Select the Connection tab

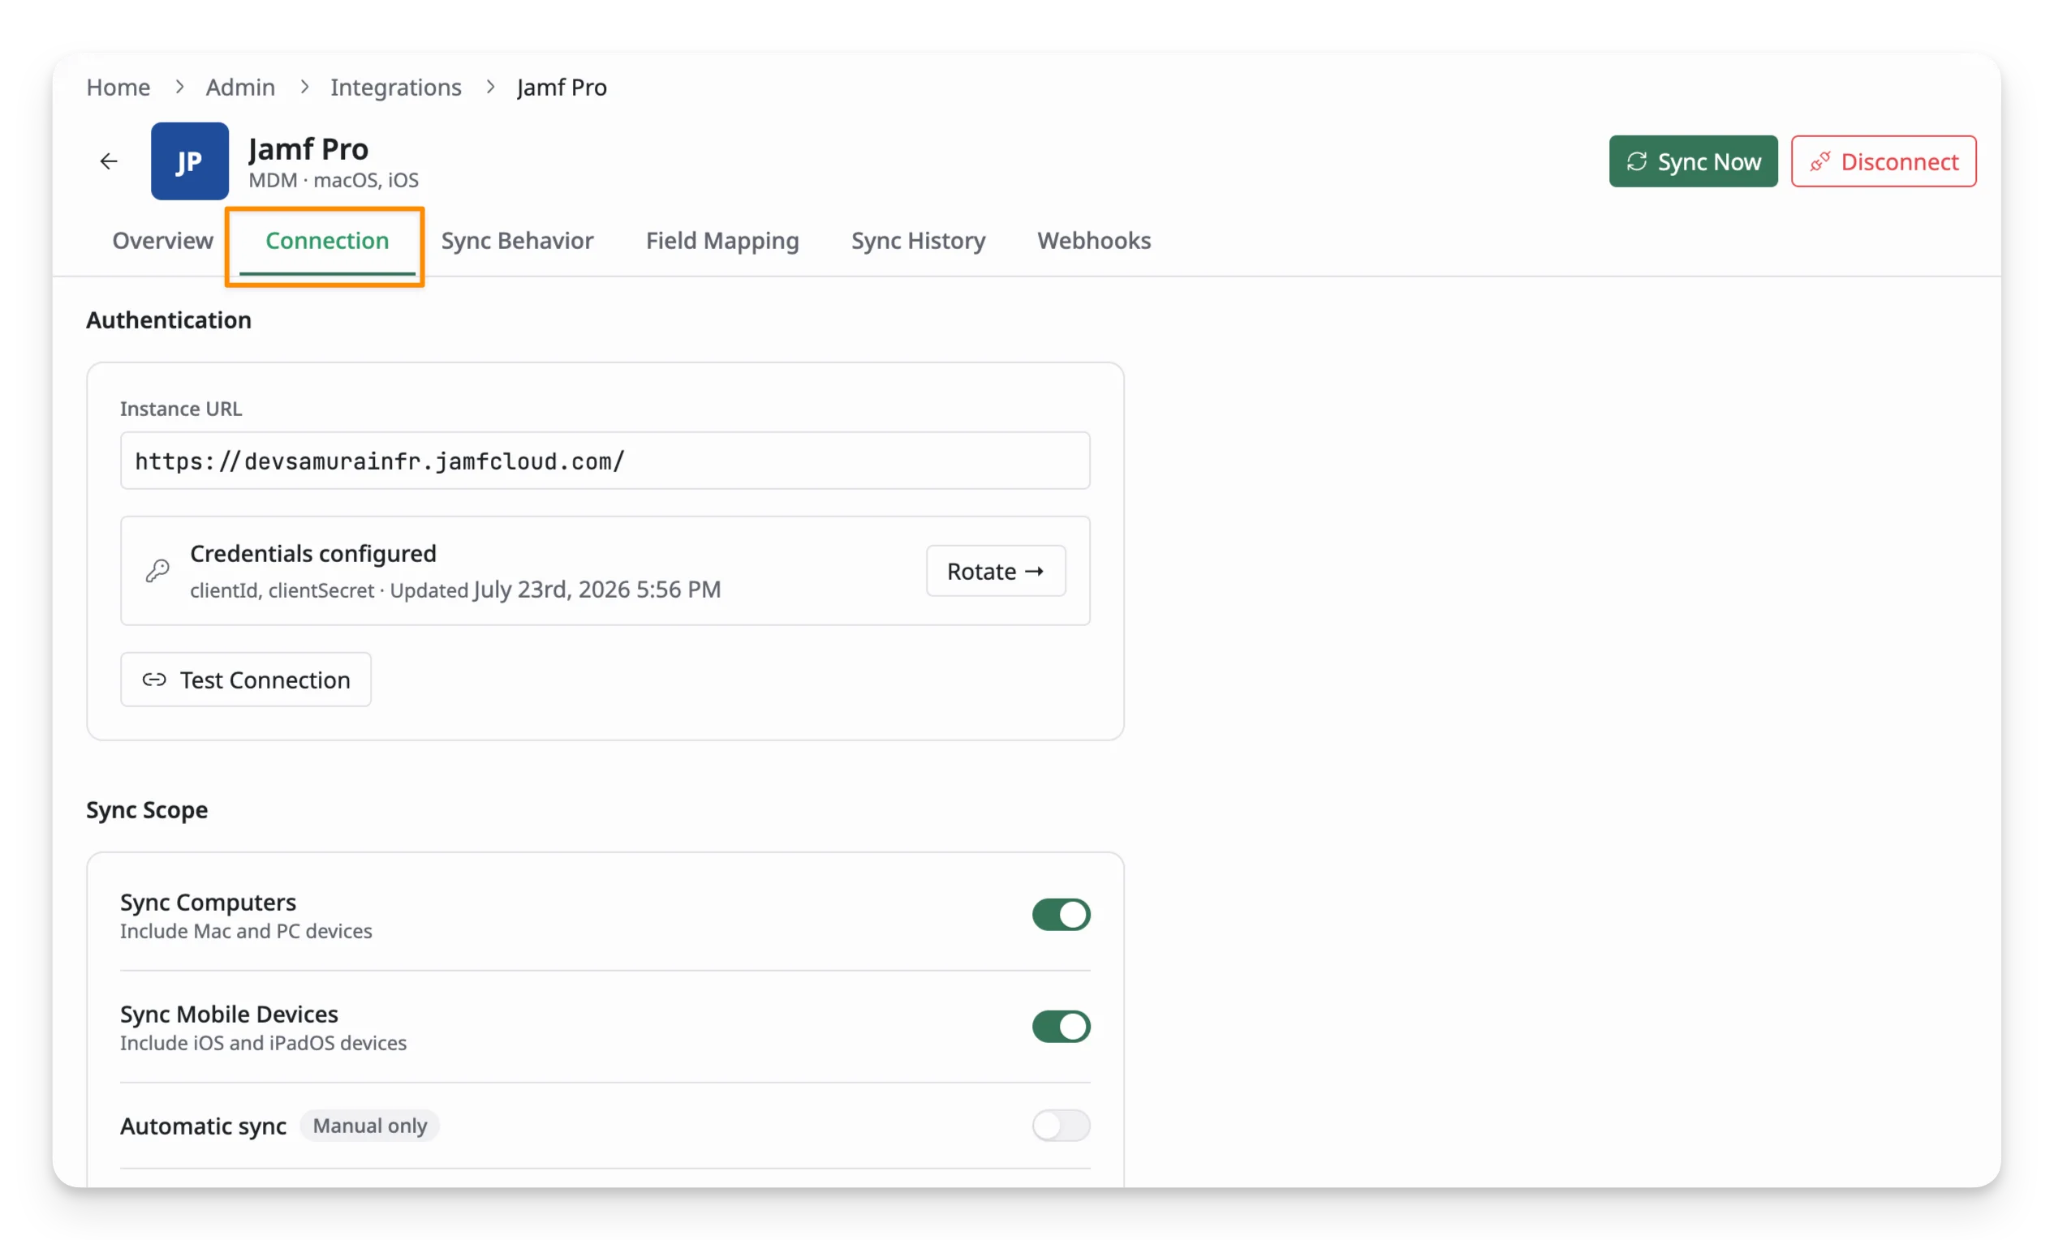click(x=327, y=241)
